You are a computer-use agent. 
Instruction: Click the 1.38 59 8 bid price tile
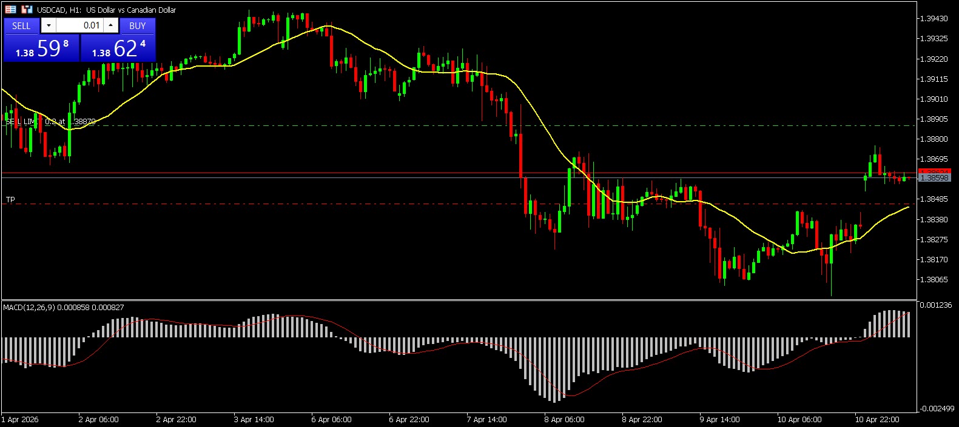pyautogui.click(x=42, y=48)
